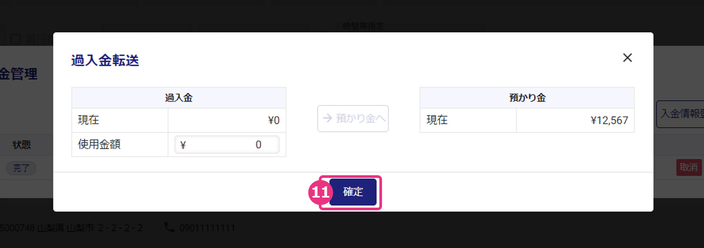This screenshot has width=704, height=248.
Task: Close the 過入金転送 dialog with X
Action: 627,58
